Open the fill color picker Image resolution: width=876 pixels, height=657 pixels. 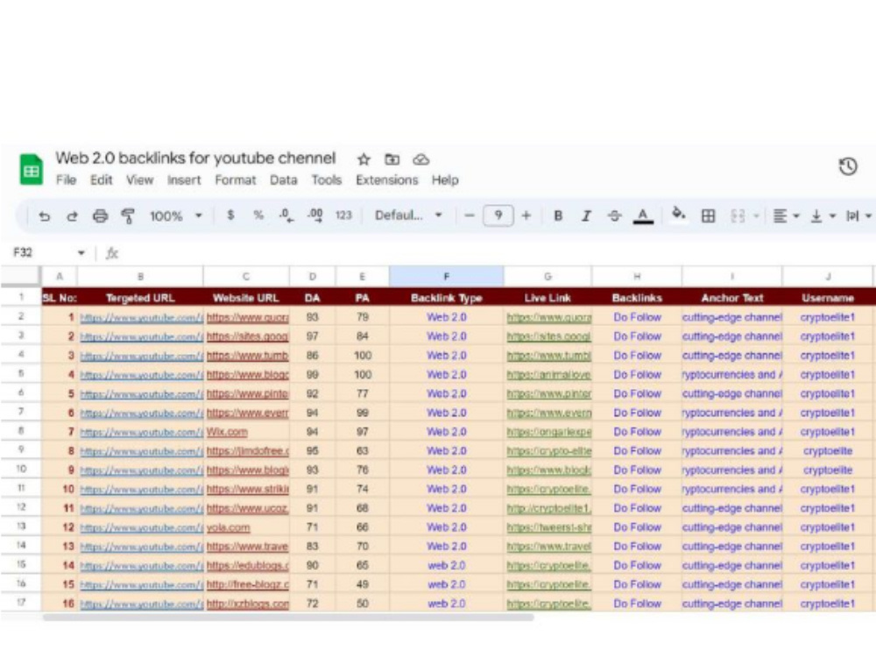[x=678, y=215]
